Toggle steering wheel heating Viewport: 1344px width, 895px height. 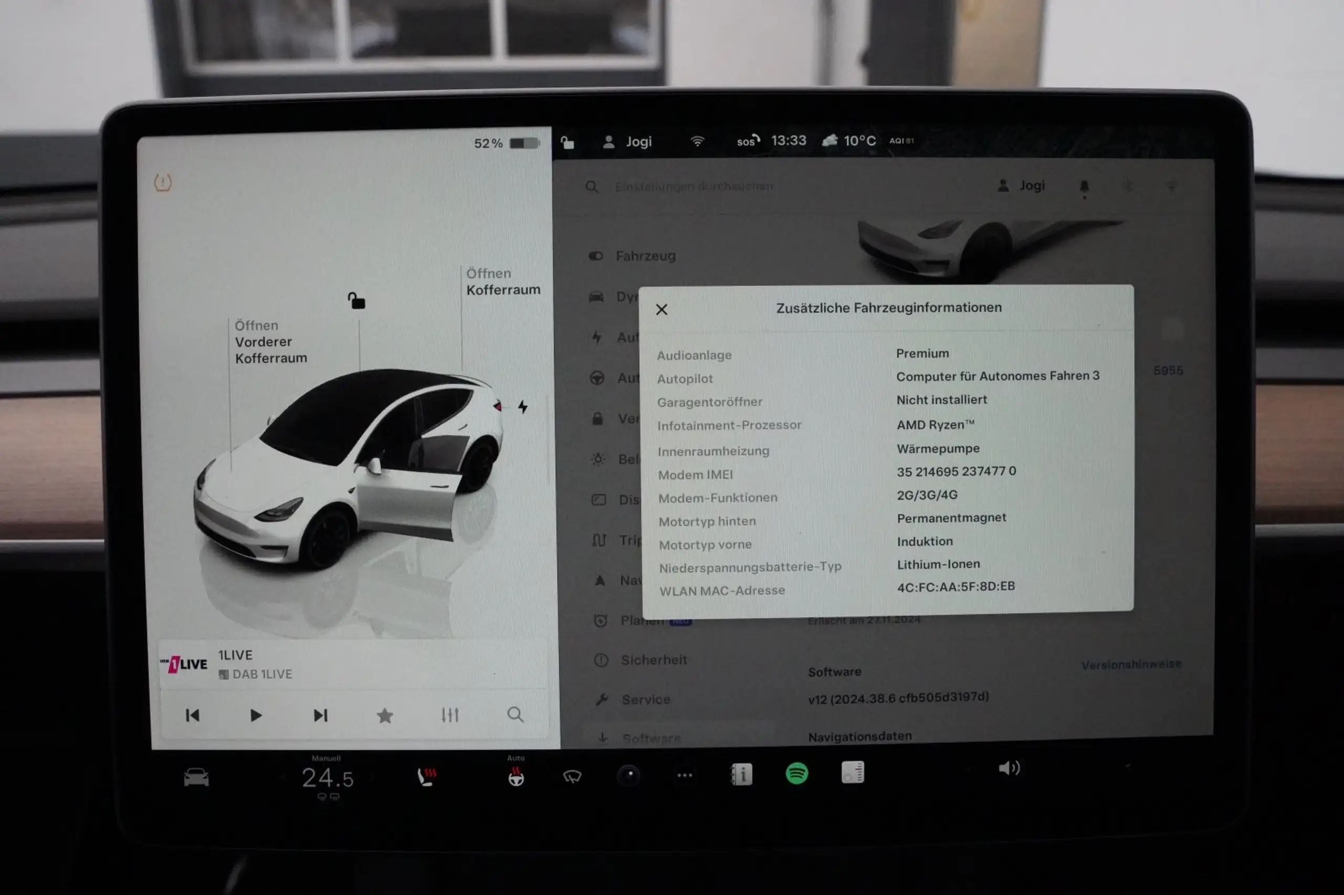(x=516, y=777)
